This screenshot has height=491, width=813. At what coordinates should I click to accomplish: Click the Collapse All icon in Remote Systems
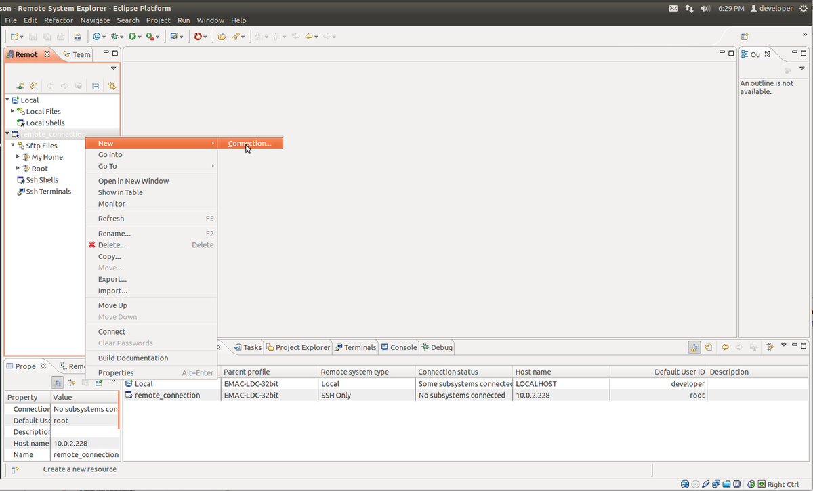point(96,86)
